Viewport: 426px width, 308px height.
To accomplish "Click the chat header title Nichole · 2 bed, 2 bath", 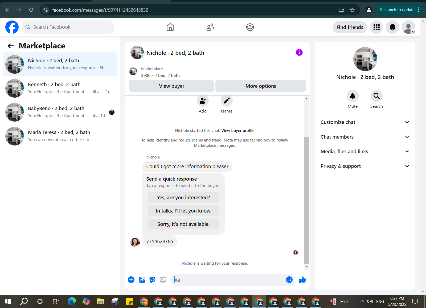I will (x=175, y=53).
